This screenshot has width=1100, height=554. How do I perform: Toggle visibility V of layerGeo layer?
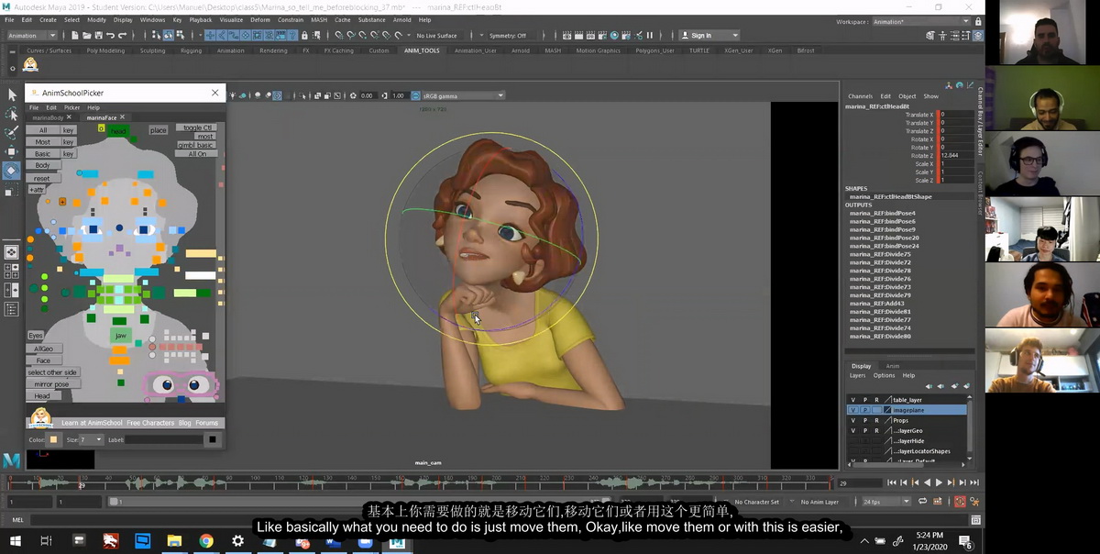tap(853, 430)
